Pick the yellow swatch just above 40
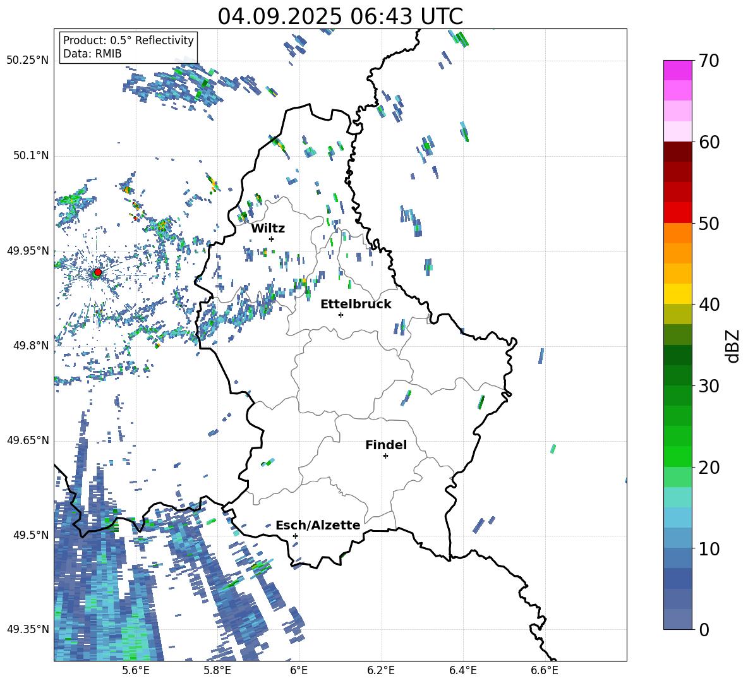 [x=677, y=294]
